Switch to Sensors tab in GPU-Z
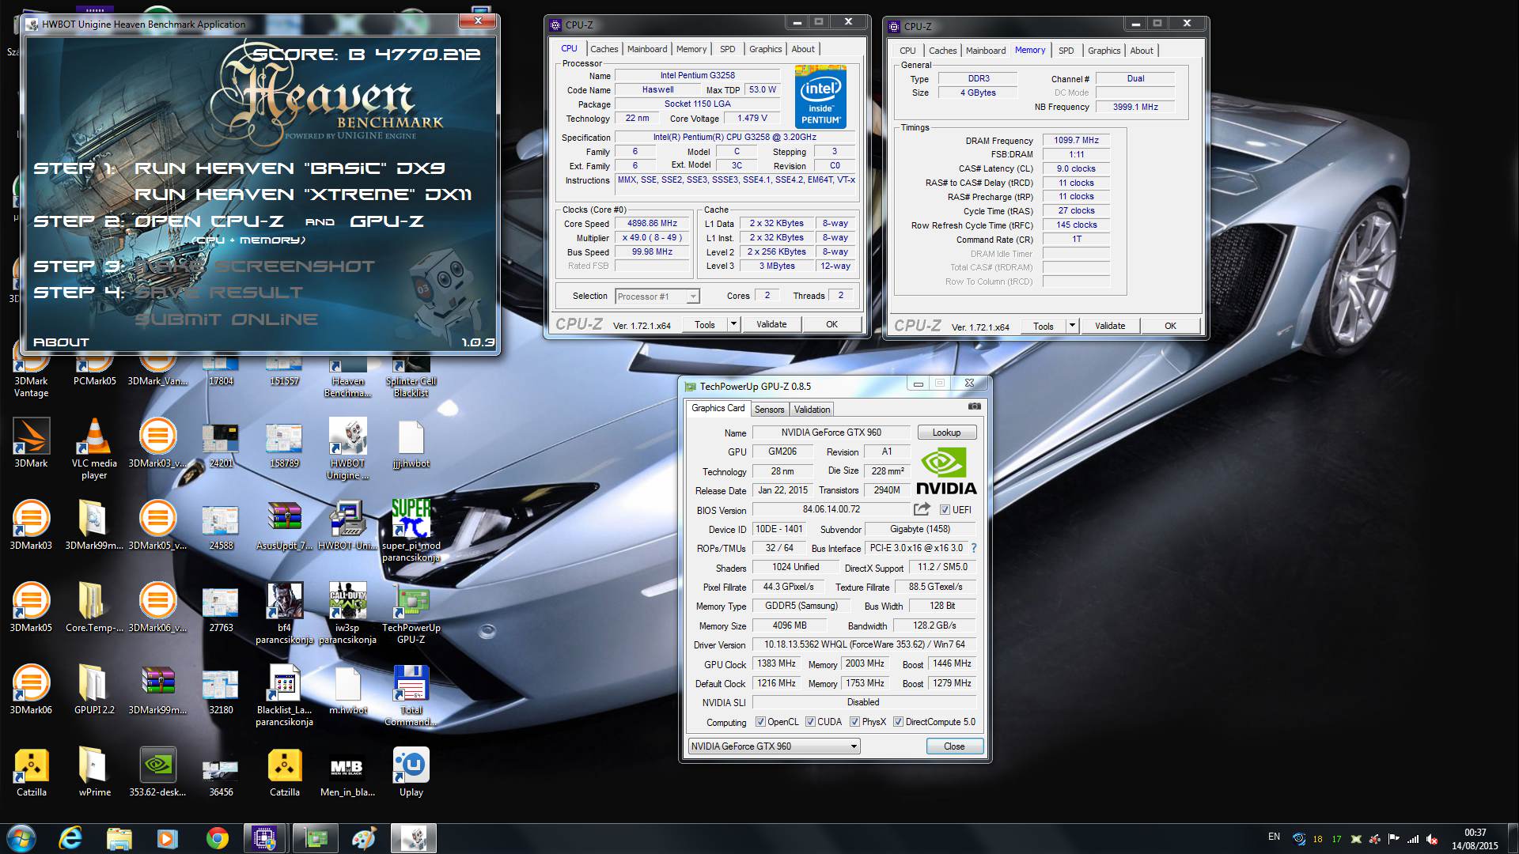Image resolution: width=1519 pixels, height=854 pixels. (x=769, y=410)
